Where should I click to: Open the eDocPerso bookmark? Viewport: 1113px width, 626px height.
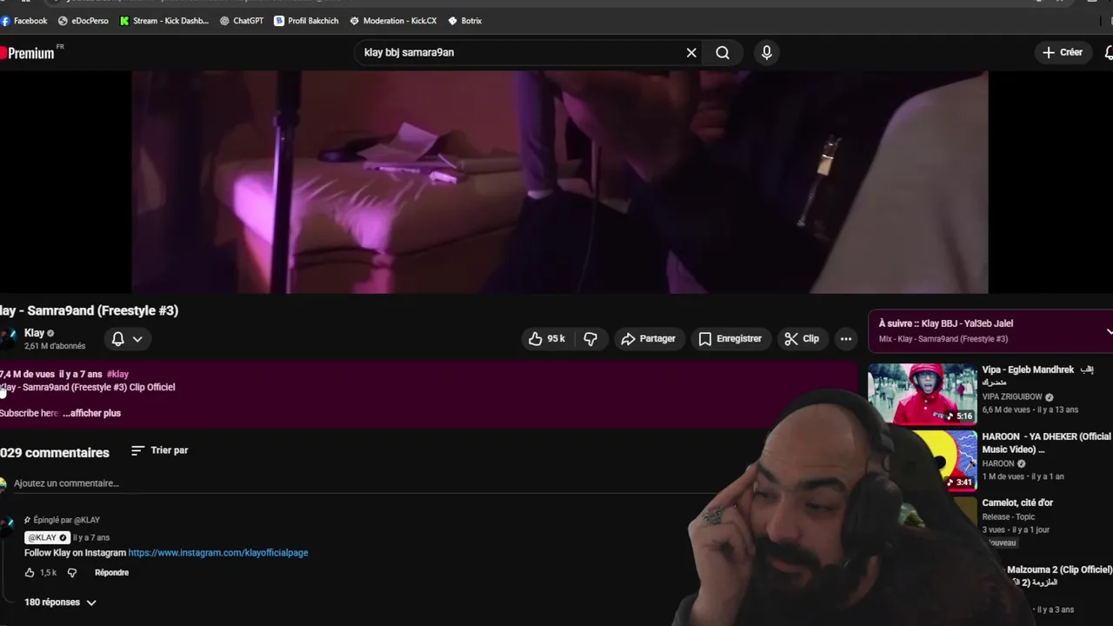(83, 21)
